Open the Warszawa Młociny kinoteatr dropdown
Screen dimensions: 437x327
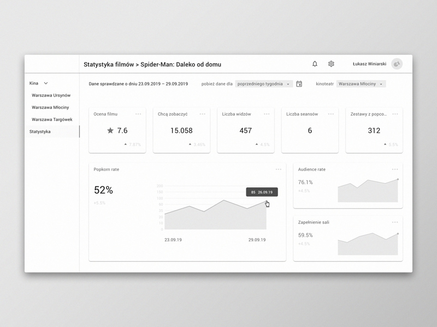coord(361,84)
